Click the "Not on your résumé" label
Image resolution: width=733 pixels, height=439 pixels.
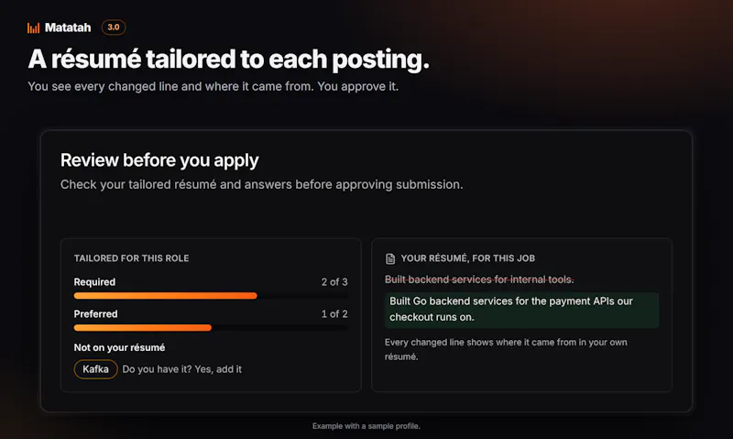coord(119,347)
